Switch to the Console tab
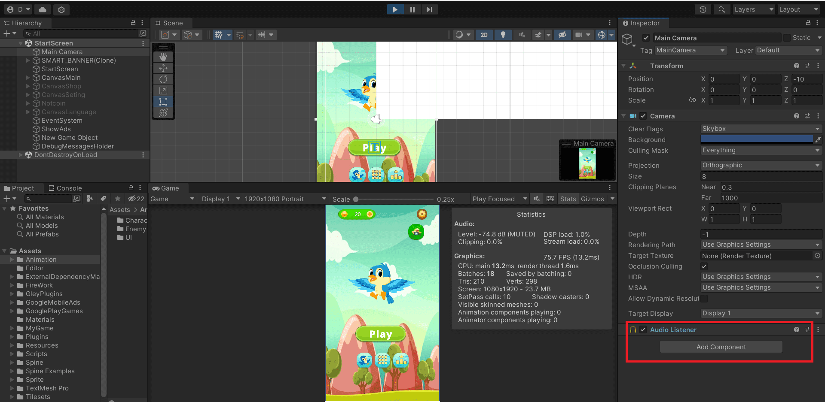825x402 pixels. coord(65,188)
